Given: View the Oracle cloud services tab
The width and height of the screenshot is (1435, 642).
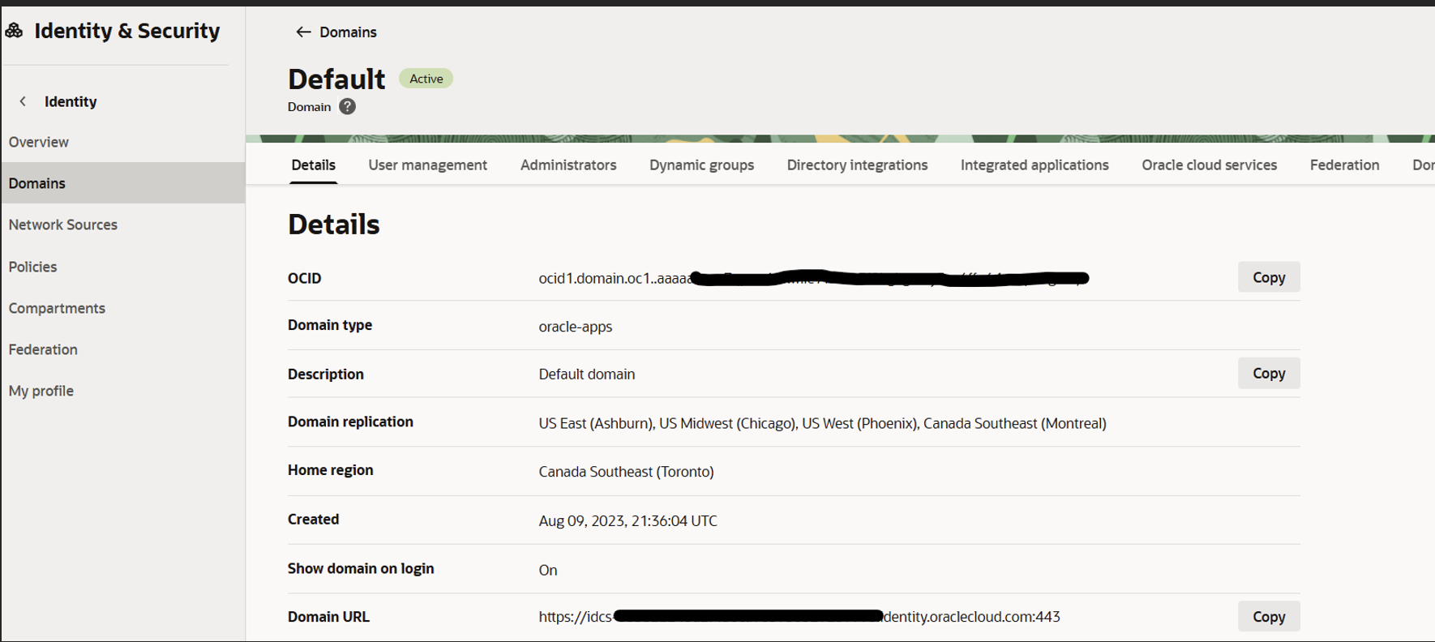Looking at the screenshot, I should point(1209,165).
